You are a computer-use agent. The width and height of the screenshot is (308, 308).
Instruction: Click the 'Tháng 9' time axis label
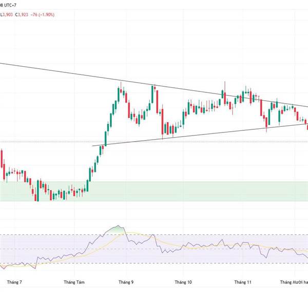(x=126, y=282)
